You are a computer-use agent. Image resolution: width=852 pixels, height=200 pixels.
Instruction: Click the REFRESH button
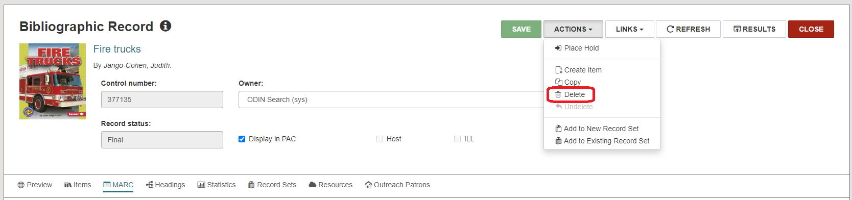coord(688,29)
